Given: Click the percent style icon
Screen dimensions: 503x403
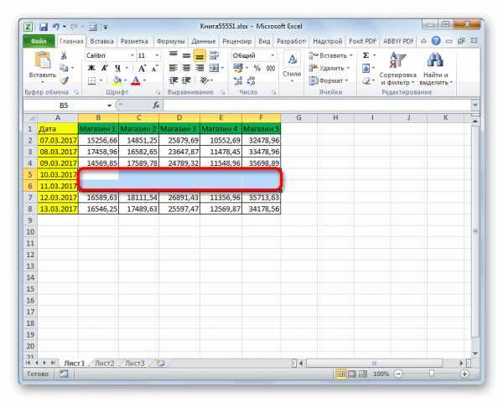Looking at the screenshot, I should pos(257,68).
